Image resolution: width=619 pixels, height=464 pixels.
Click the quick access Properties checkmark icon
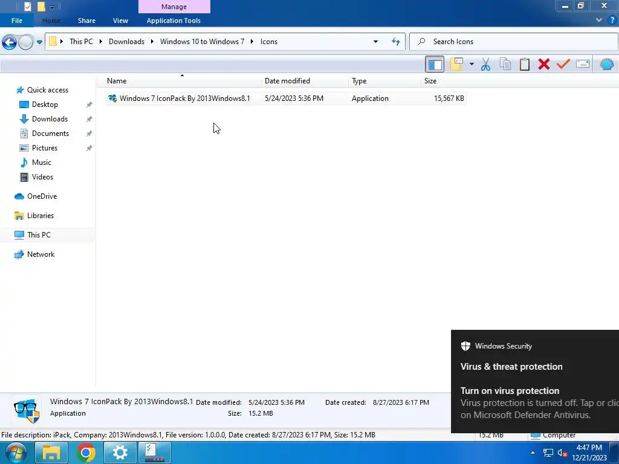tap(28, 7)
